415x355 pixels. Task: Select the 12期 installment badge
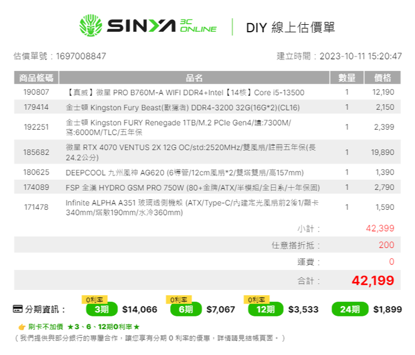[x=266, y=309]
